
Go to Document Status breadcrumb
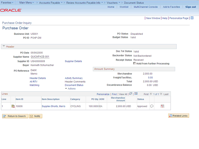click(x=134, y=3)
